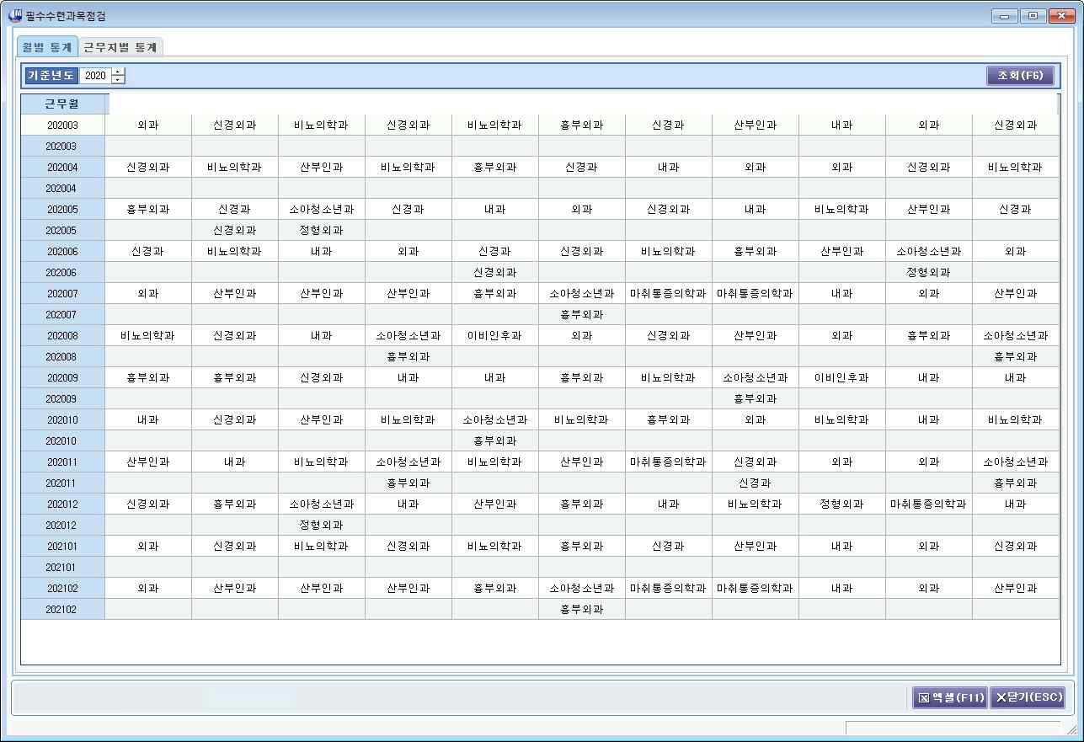Image resolution: width=1084 pixels, height=742 pixels.
Task: Click 산부인과 in the 202003 row
Action: (755, 125)
